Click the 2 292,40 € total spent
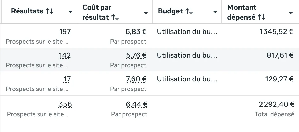Viewport: 299px width, 132px height. (x=276, y=104)
